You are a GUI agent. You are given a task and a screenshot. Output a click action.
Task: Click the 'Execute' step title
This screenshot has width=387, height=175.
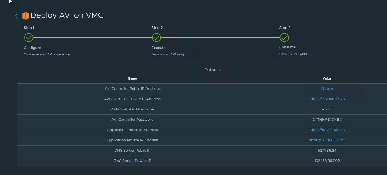[x=158, y=48]
